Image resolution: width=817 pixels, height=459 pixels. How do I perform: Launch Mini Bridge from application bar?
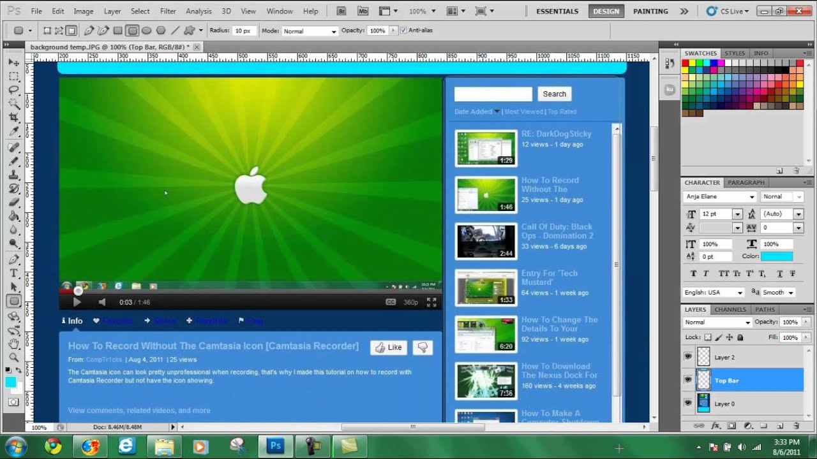pos(363,11)
